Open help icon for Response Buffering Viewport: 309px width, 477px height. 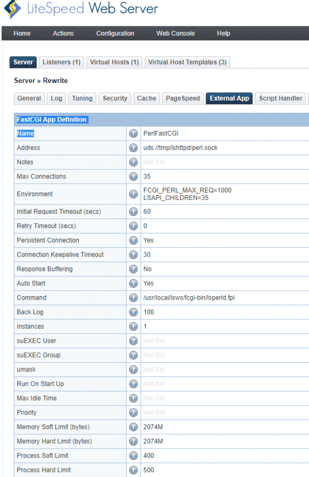[133, 269]
